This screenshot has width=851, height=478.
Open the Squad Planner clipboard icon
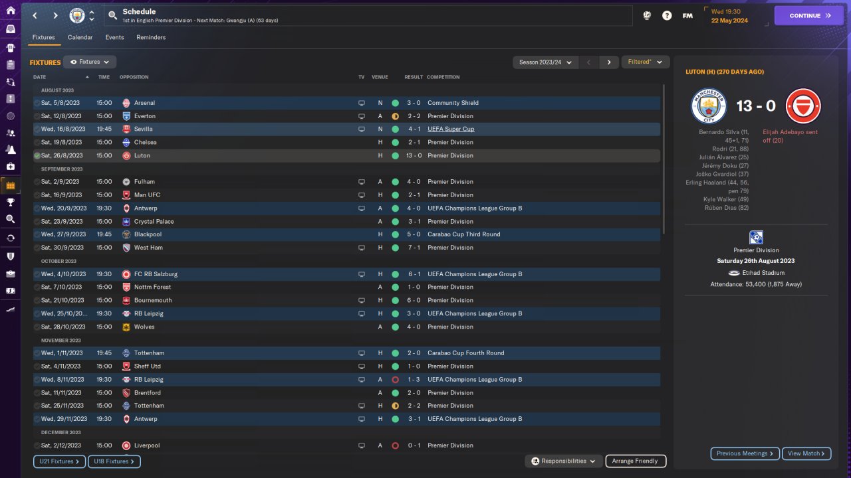(x=10, y=65)
